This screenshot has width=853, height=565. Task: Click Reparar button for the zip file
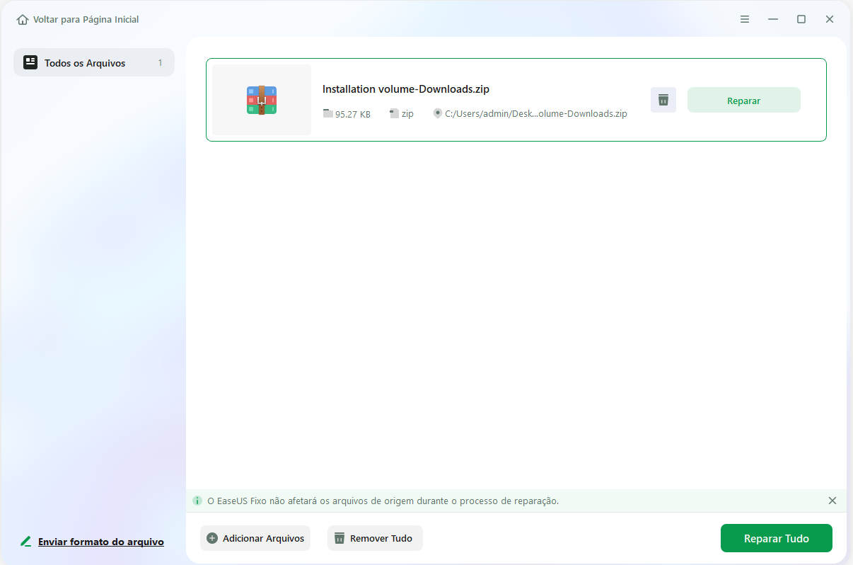coord(744,100)
